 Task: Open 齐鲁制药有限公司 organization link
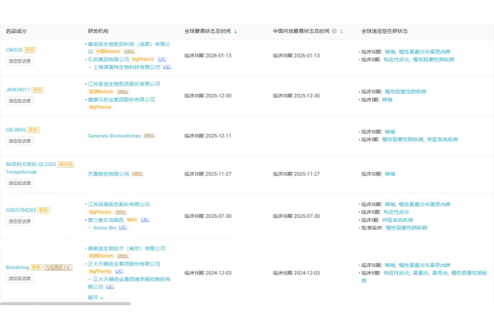pos(108,174)
